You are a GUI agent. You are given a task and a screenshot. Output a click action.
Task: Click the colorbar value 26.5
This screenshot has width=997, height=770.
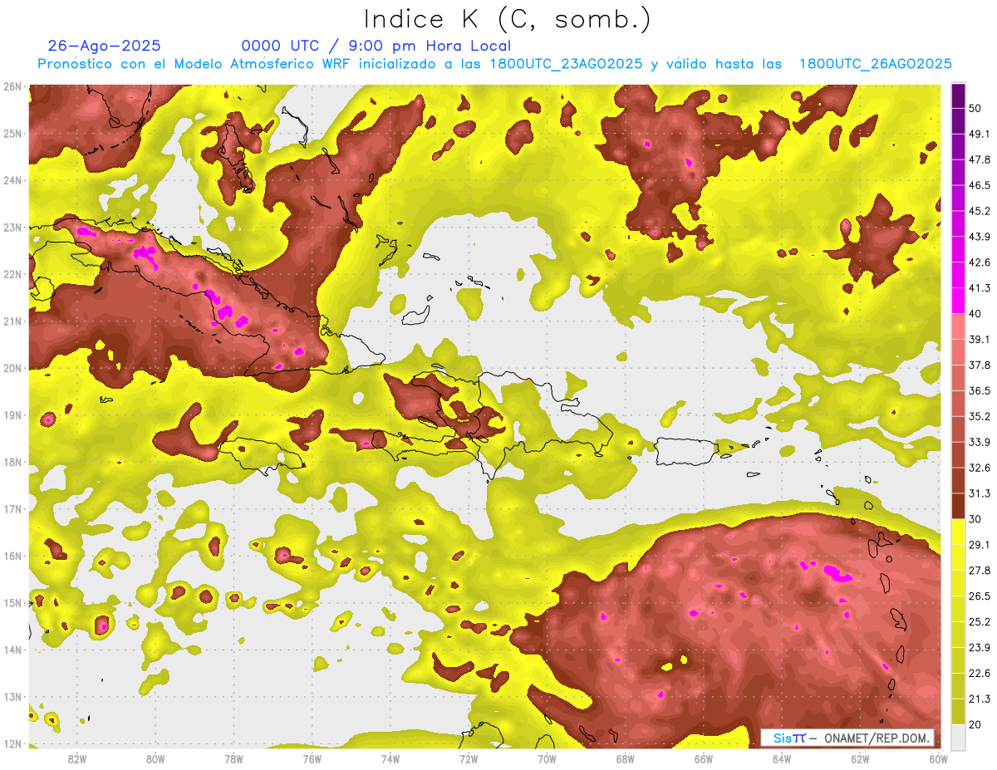click(x=980, y=596)
